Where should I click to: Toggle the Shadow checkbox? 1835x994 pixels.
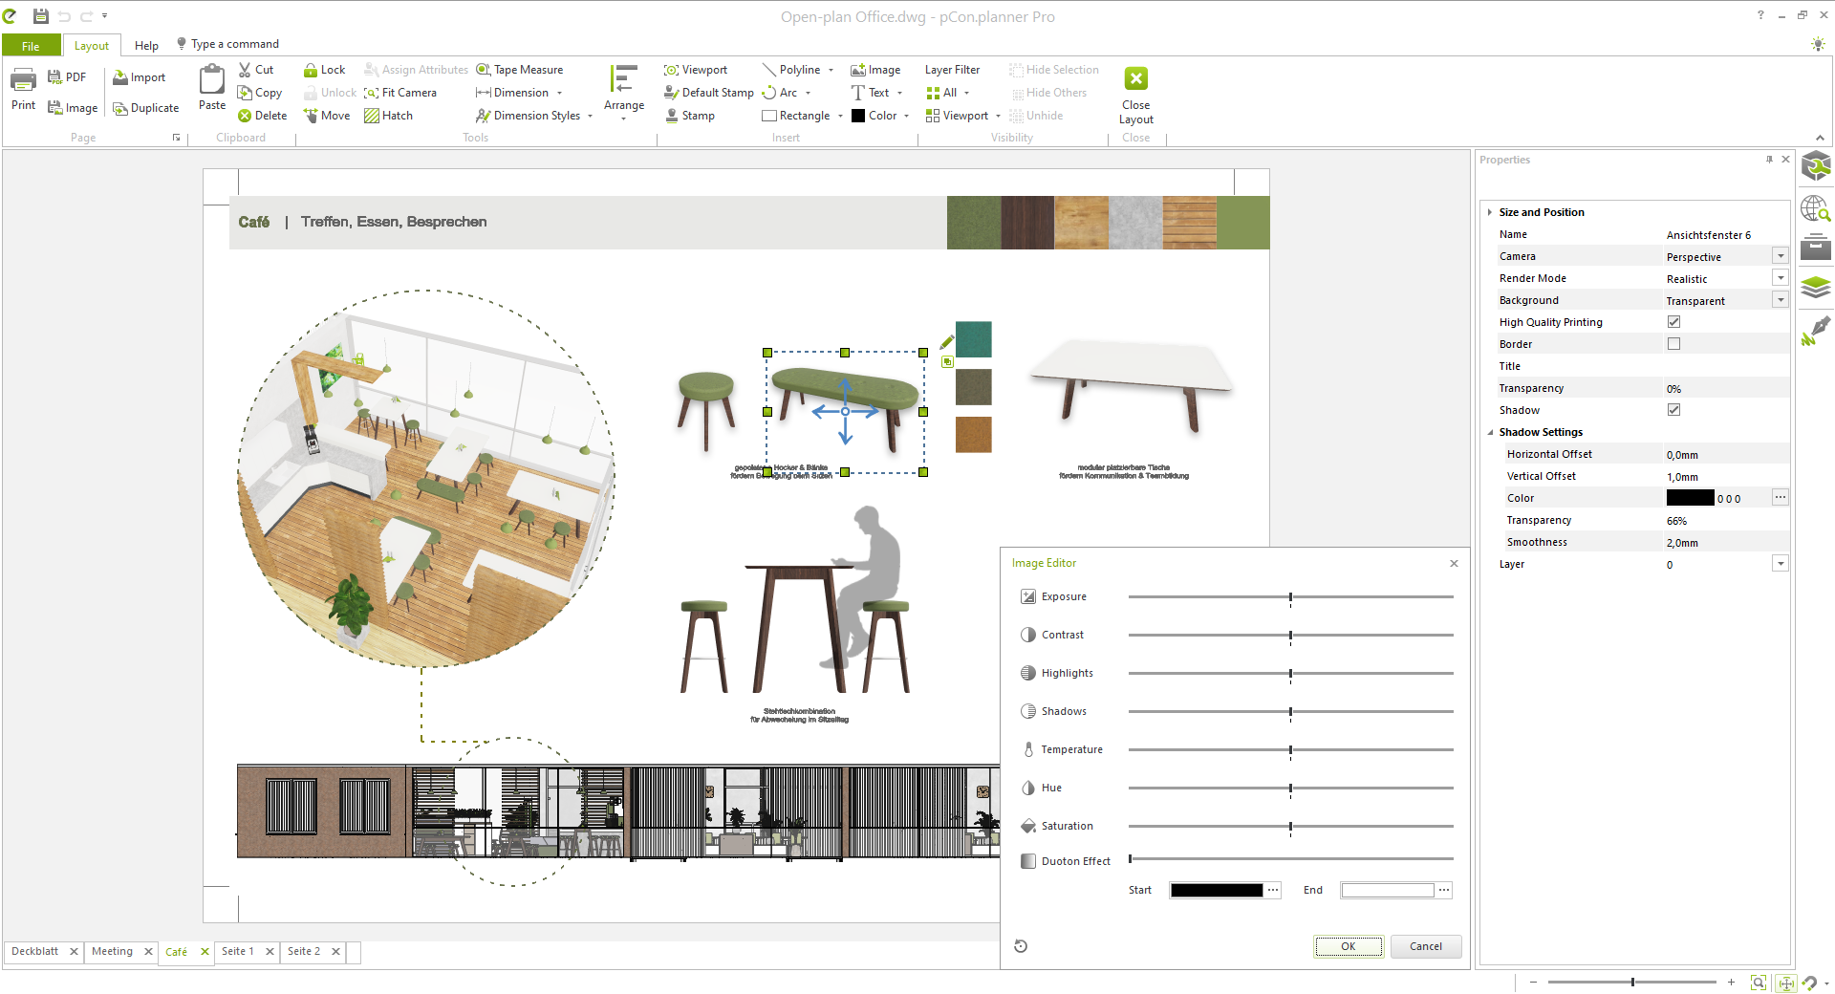(1673, 410)
